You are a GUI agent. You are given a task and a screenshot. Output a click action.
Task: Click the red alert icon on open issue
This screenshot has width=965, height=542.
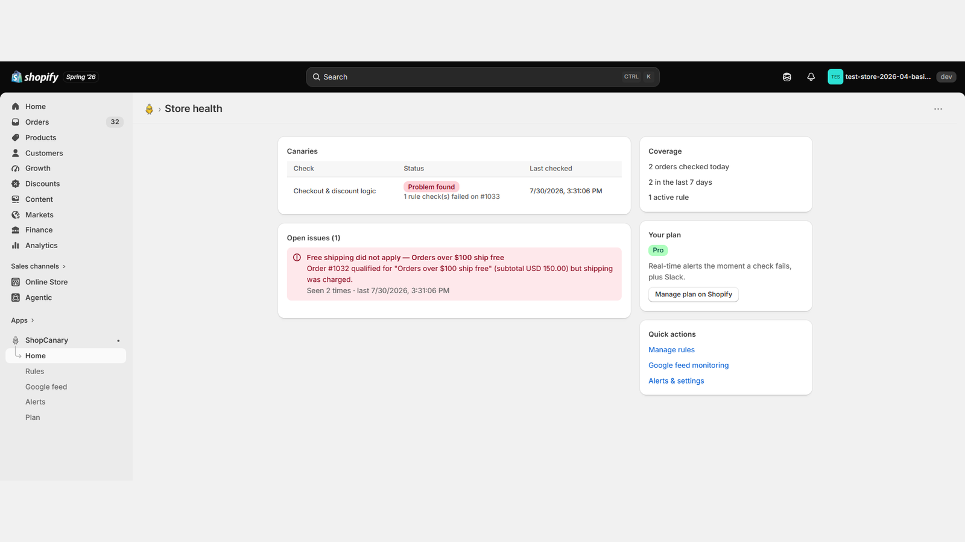pyautogui.click(x=297, y=258)
